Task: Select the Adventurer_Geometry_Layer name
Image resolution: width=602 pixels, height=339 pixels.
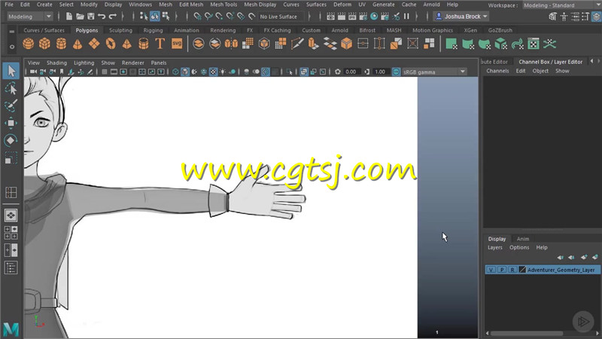Action: pyautogui.click(x=561, y=270)
